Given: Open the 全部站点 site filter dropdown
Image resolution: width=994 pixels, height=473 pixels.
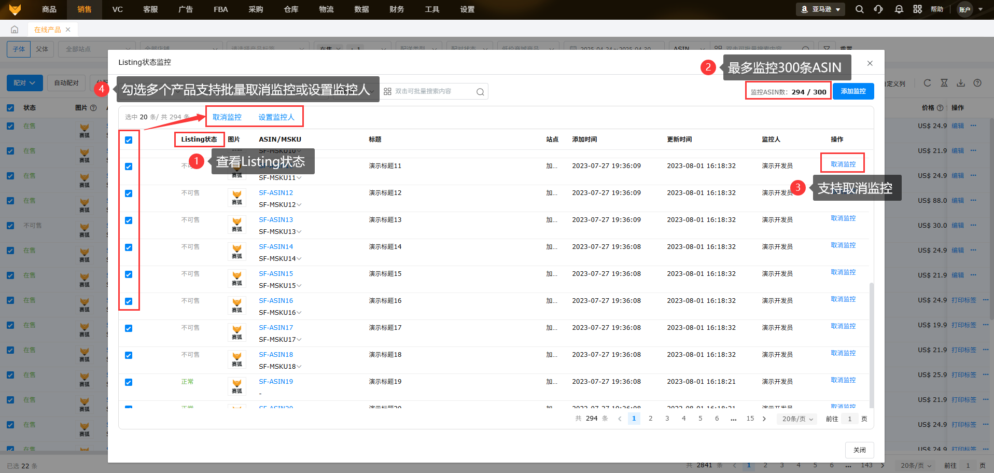Looking at the screenshot, I should [97, 49].
